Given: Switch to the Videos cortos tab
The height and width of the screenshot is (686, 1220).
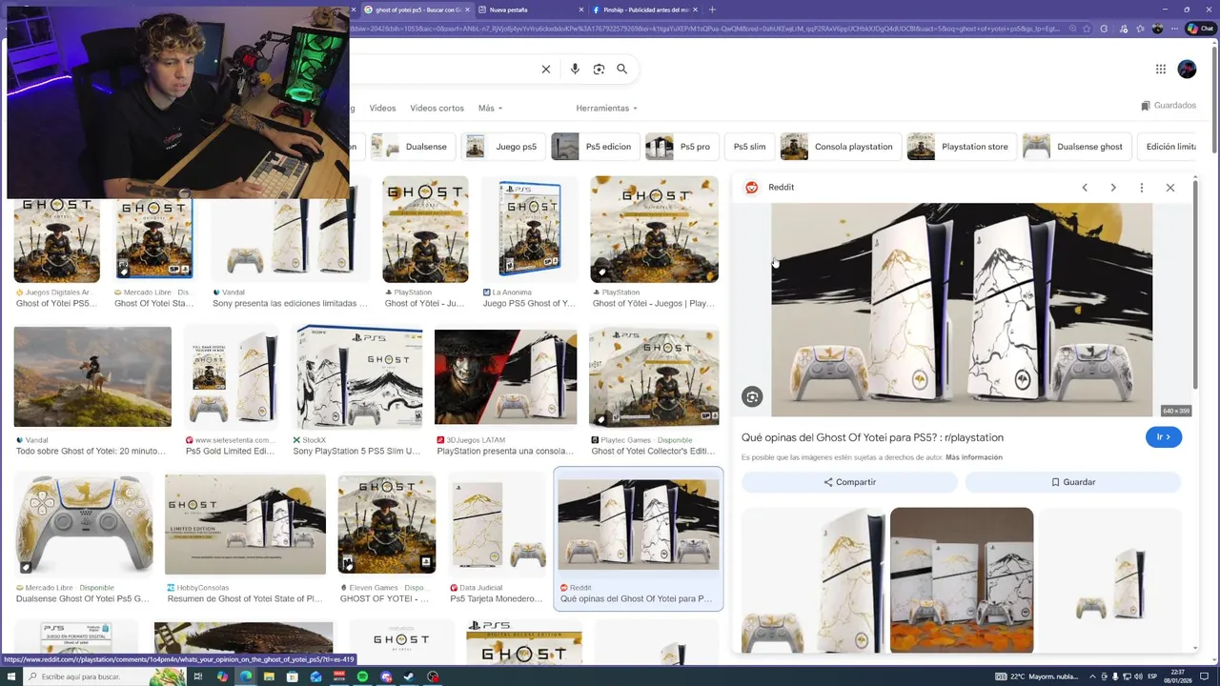Looking at the screenshot, I should tap(437, 108).
